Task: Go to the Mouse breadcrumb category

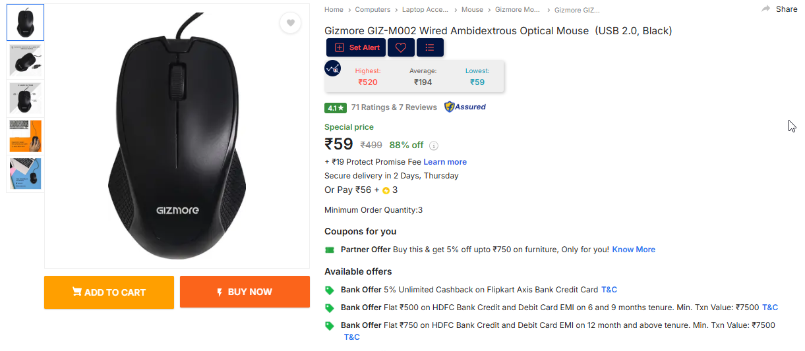Action: 472,9
